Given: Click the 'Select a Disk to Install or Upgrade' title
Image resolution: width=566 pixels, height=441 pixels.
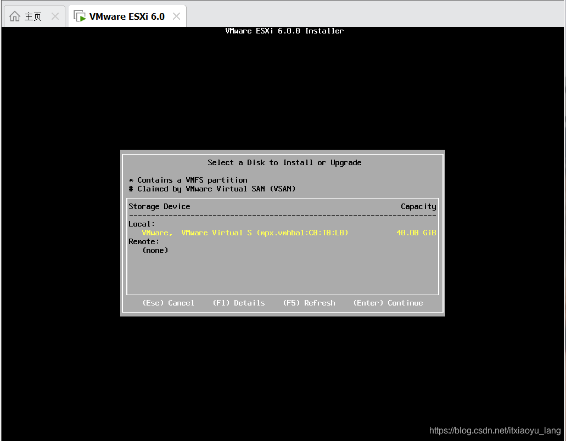Looking at the screenshot, I should (284, 162).
